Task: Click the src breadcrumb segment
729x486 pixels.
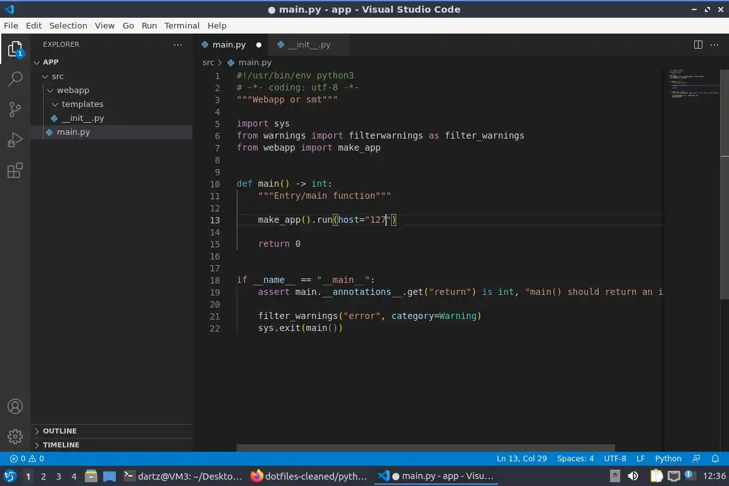Action: pos(208,62)
